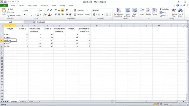Screen dimensions: 189x106
Task: Toggle Italic formatting
Action: tap(28, 14)
